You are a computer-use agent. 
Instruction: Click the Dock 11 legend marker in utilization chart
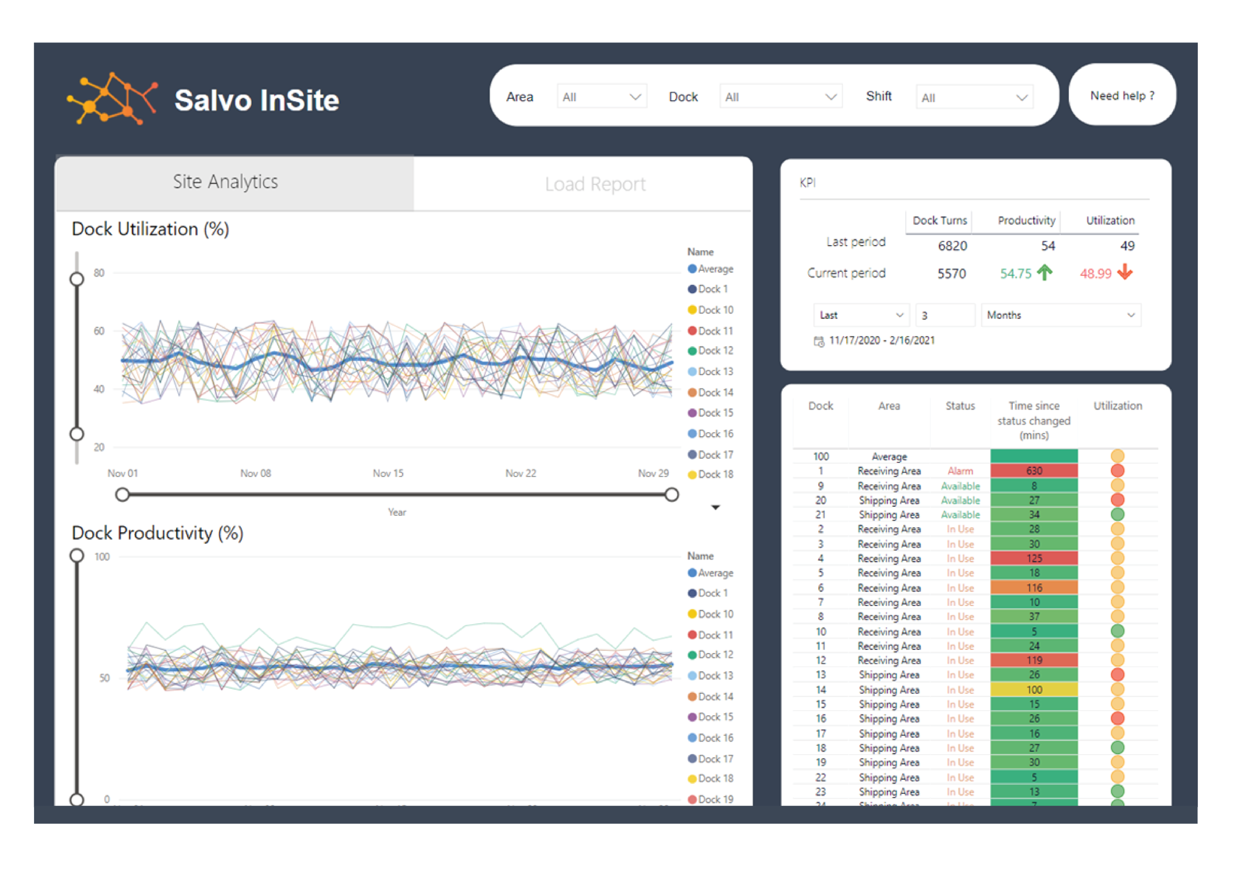[x=692, y=330]
